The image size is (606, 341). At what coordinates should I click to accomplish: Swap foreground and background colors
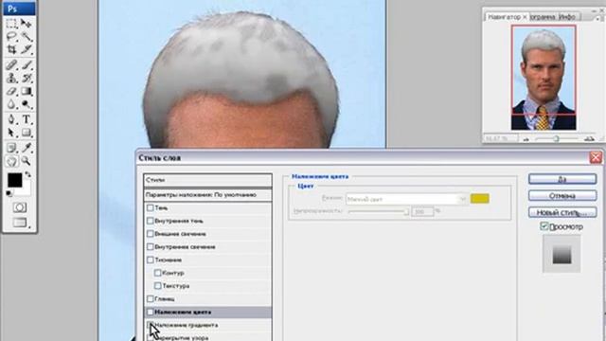point(27,174)
